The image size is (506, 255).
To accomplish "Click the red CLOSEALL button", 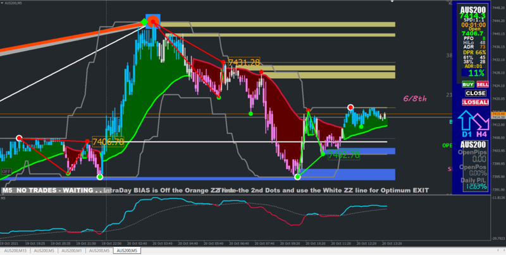I will click(x=476, y=102).
